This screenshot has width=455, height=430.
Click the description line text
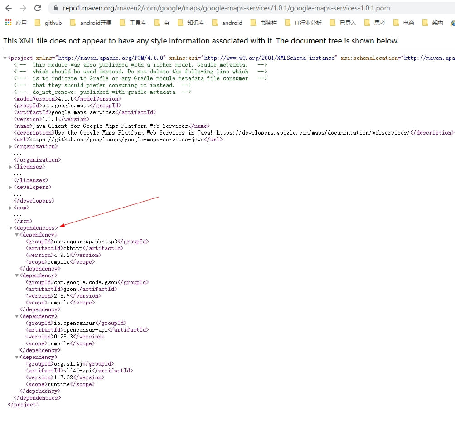(x=233, y=133)
